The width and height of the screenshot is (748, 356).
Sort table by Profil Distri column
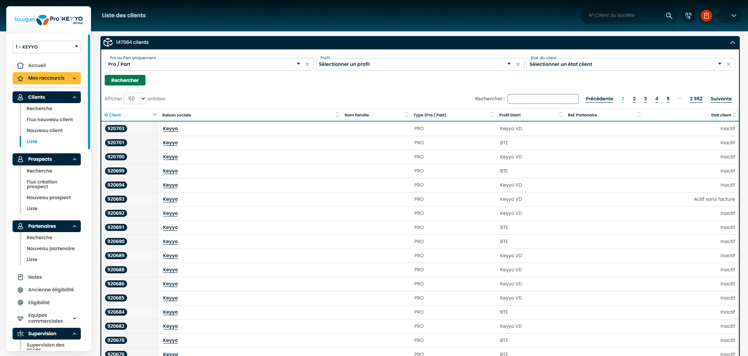560,115
